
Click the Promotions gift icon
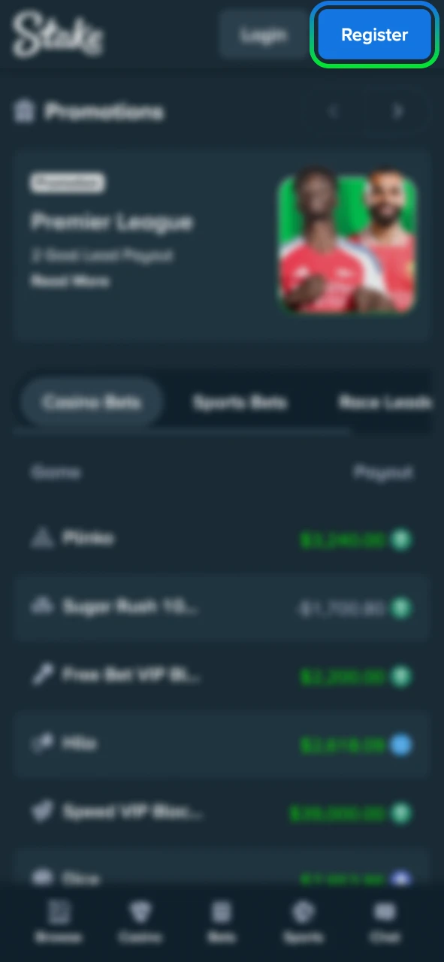pyautogui.click(x=24, y=112)
